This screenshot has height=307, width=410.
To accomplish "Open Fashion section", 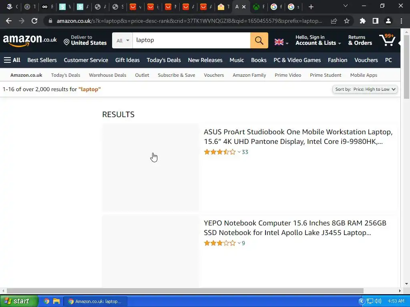I will [x=338, y=60].
